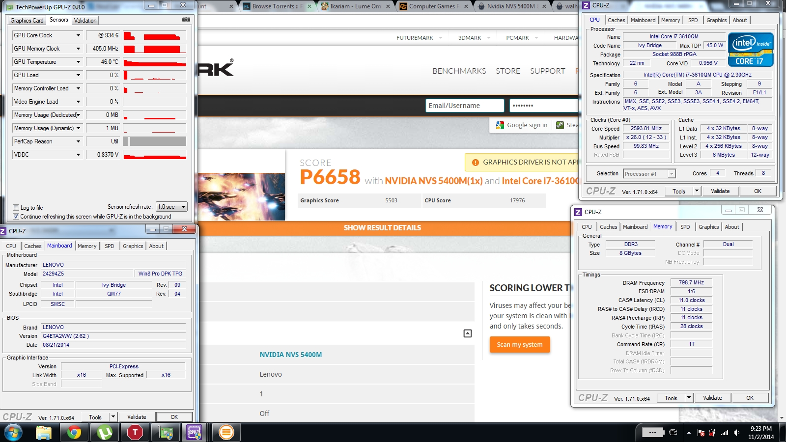This screenshot has width=786, height=442.
Task: Click the STORE link on 3DMark site
Action: click(x=508, y=71)
